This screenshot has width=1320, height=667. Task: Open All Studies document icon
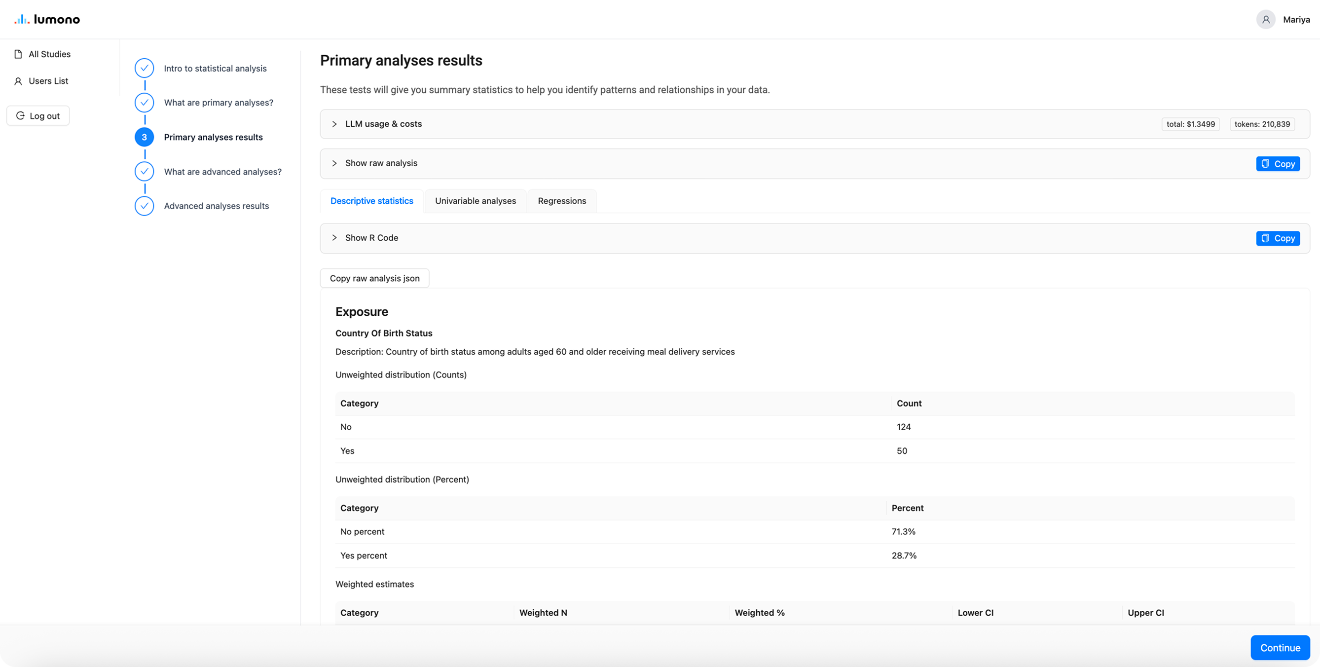pyautogui.click(x=18, y=54)
